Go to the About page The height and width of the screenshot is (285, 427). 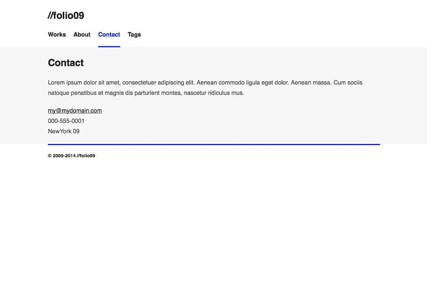[x=82, y=35]
